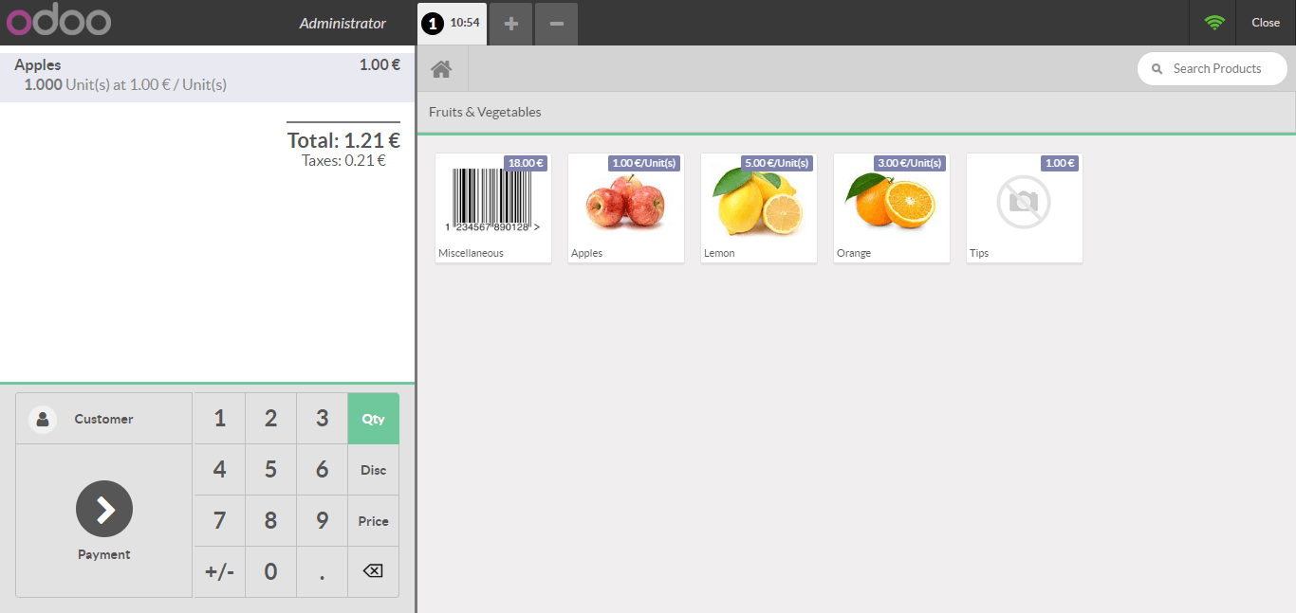This screenshot has height=613, width=1296.
Task: Click the Odoo logo
Action: click(58, 22)
